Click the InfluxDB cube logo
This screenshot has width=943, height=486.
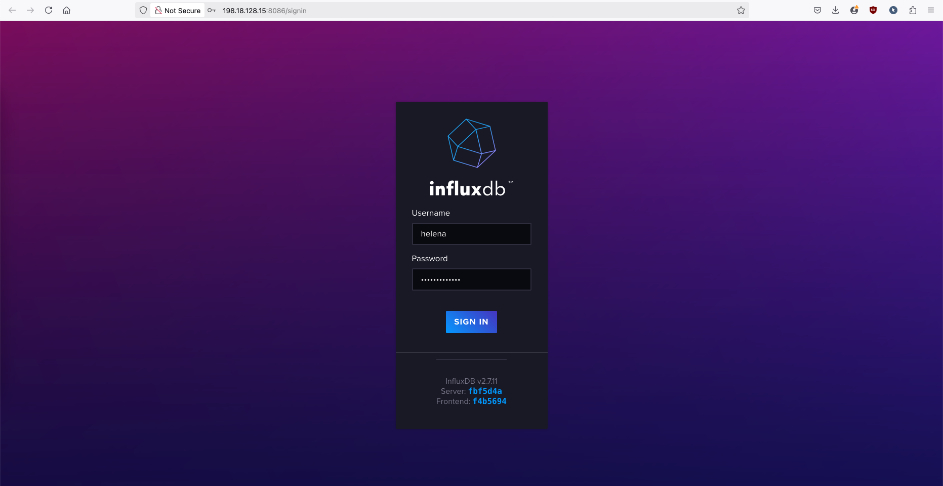point(471,143)
